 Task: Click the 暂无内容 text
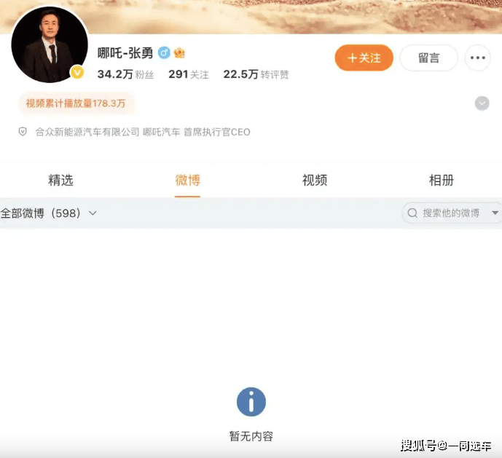pos(251,436)
